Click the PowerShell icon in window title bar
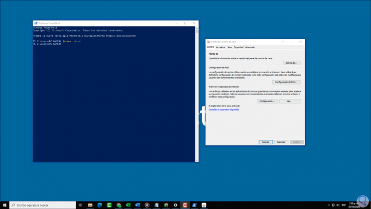 36,23
